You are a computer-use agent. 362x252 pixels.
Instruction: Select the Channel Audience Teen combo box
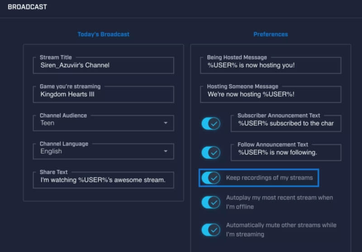100,123
